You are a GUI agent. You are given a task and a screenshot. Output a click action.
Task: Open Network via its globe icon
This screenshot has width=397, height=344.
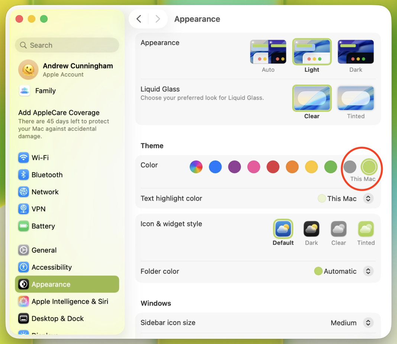[x=23, y=192]
